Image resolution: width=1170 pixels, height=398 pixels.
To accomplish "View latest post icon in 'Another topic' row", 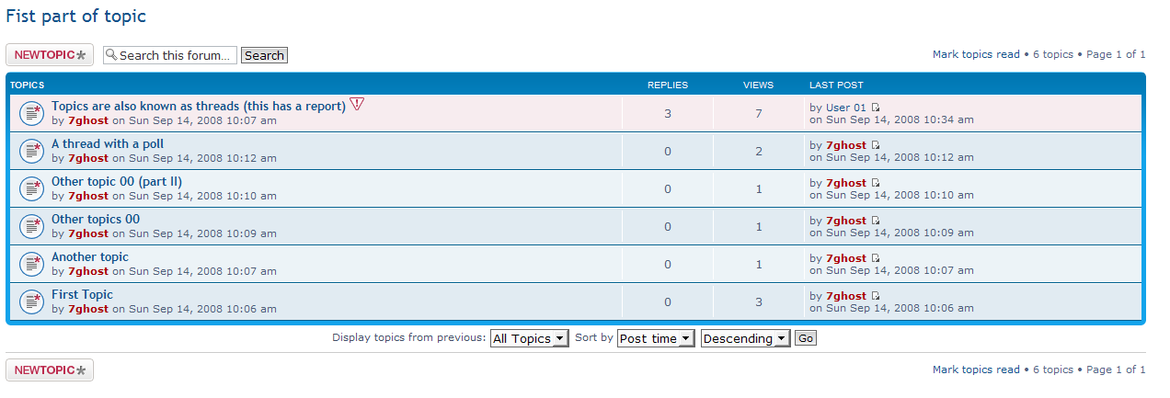I will 876,258.
